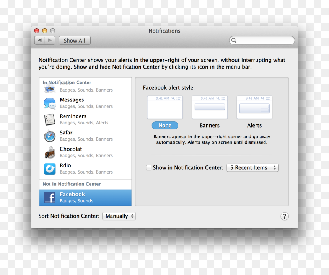Screen dimensions: 329x275
Task: Click the None style preview thumbnail
Action: 165,107
